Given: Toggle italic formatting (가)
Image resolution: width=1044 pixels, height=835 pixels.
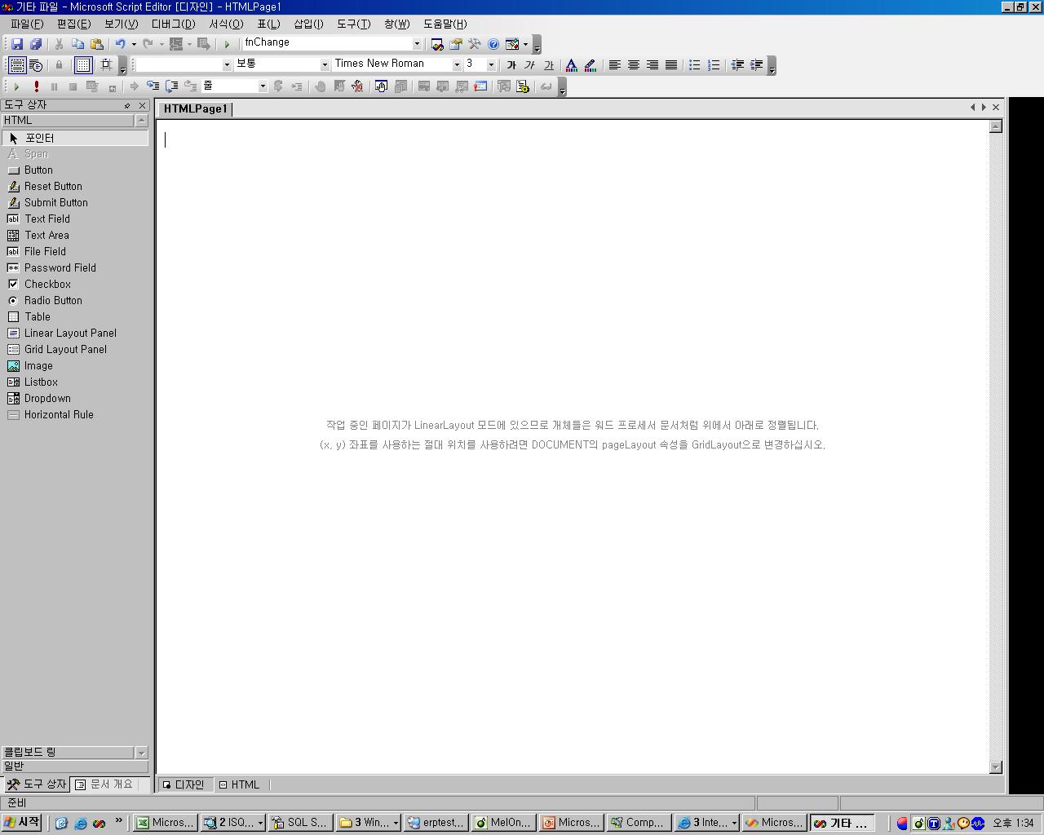Looking at the screenshot, I should click(529, 65).
